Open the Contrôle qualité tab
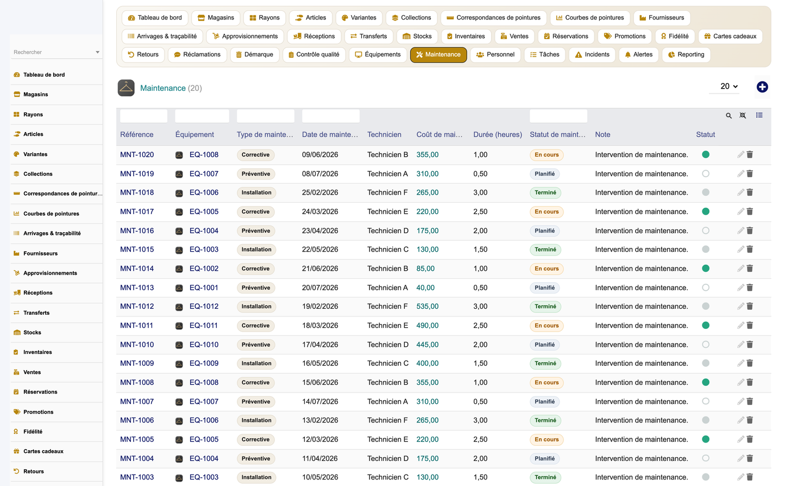Viewport: 785px width, 486px height. [314, 54]
